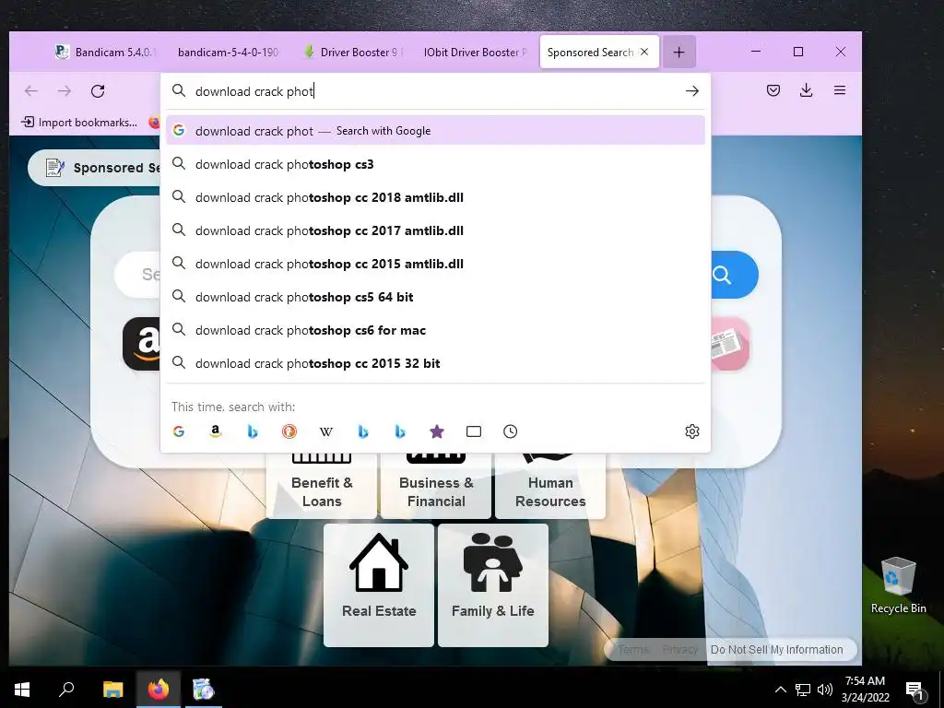Open the Family & Life category tile
This screenshot has height=708, width=944.
click(x=493, y=585)
